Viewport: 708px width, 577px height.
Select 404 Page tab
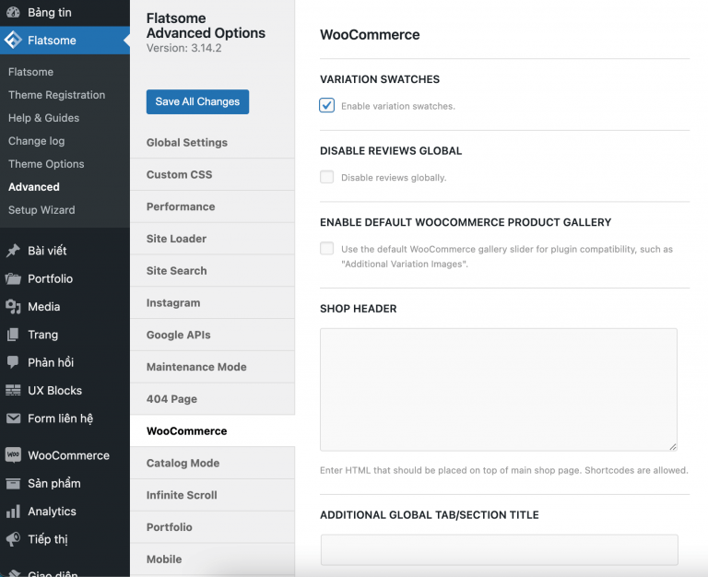(x=212, y=399)
